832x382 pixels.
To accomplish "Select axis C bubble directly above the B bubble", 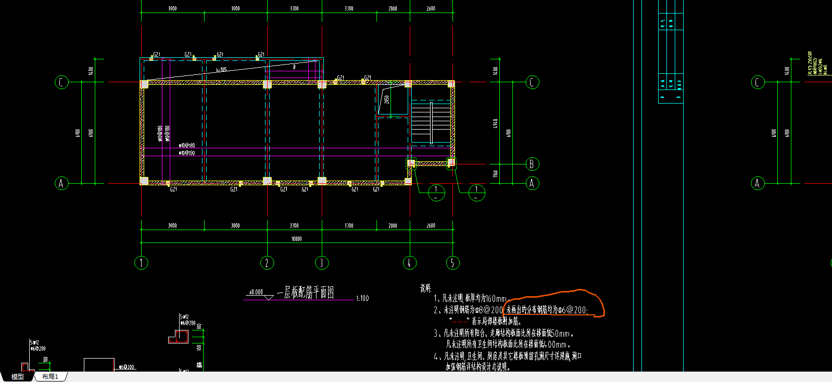I will (x=532, y=82).
